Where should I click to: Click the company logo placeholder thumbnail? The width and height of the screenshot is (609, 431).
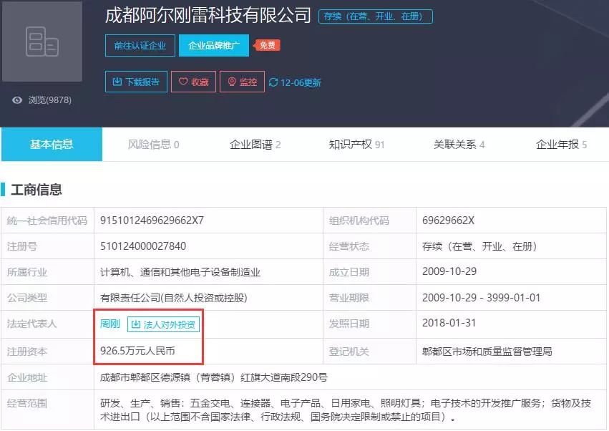coord(42,42)
